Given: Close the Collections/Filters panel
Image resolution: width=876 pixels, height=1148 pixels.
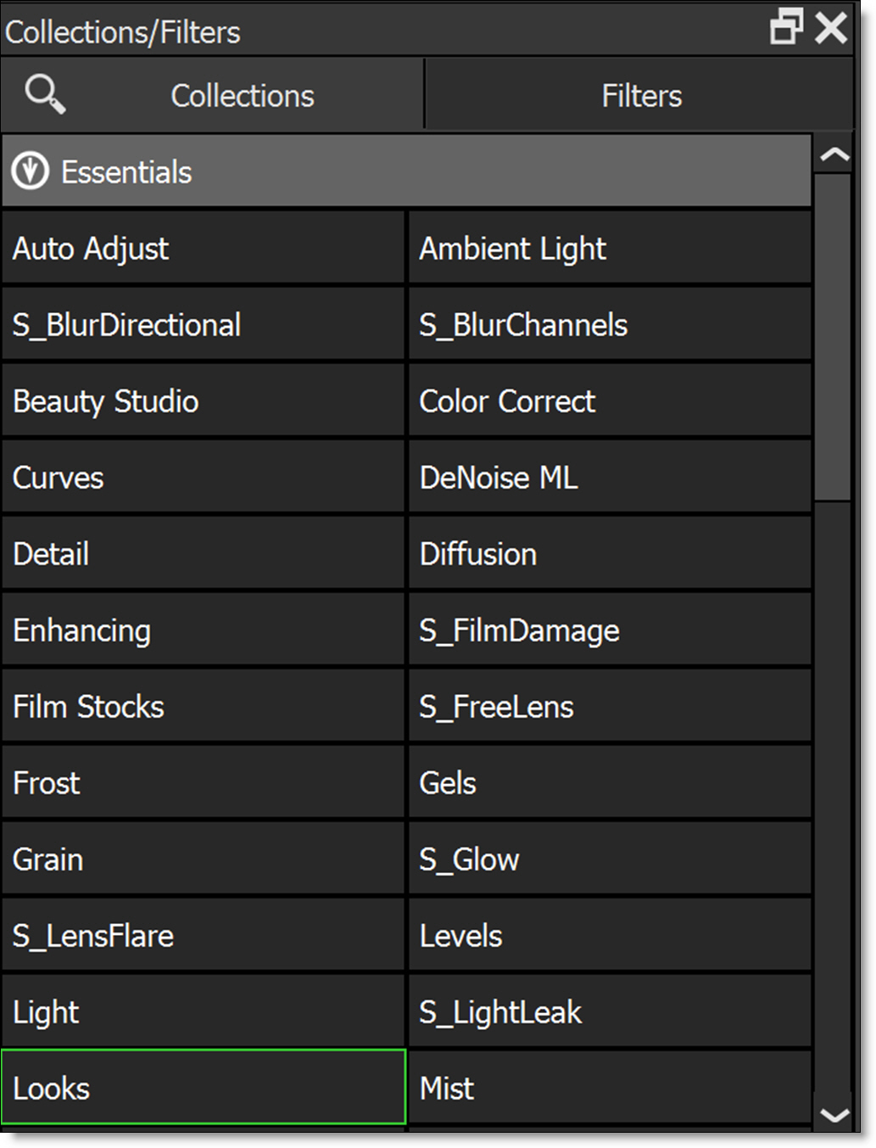Looking at the screenshot, I should (x=831, y=27).
